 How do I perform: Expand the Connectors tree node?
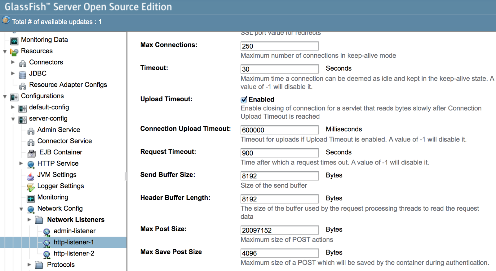(13, 62)
